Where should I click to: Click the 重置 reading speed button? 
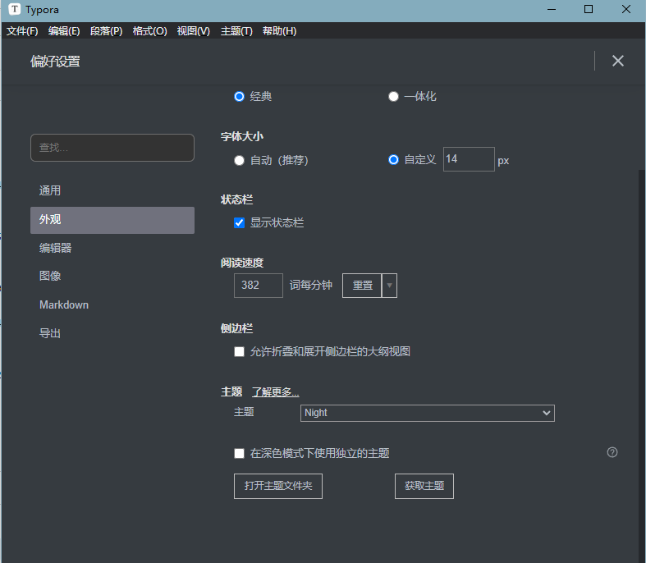[x=362, y=286]
